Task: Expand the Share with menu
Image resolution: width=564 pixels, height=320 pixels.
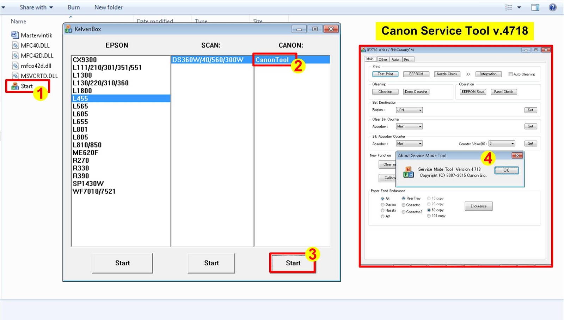Action: tap(36, 7)
